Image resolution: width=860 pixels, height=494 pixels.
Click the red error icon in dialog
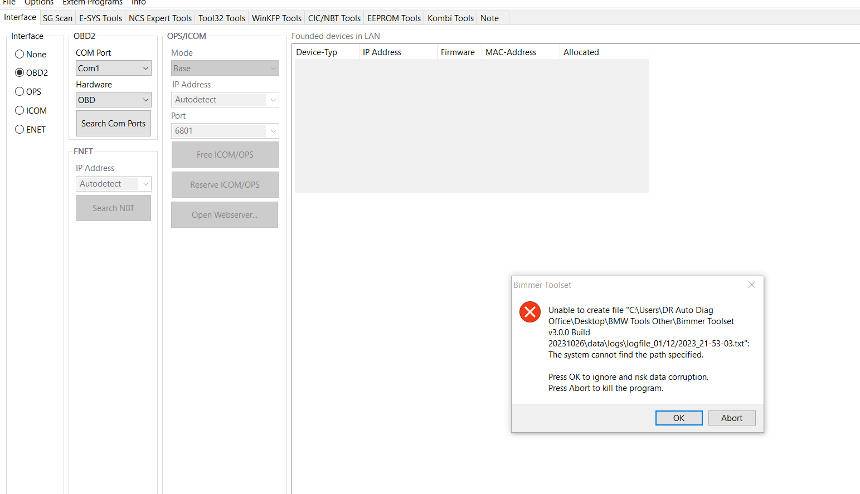[530, 312]
